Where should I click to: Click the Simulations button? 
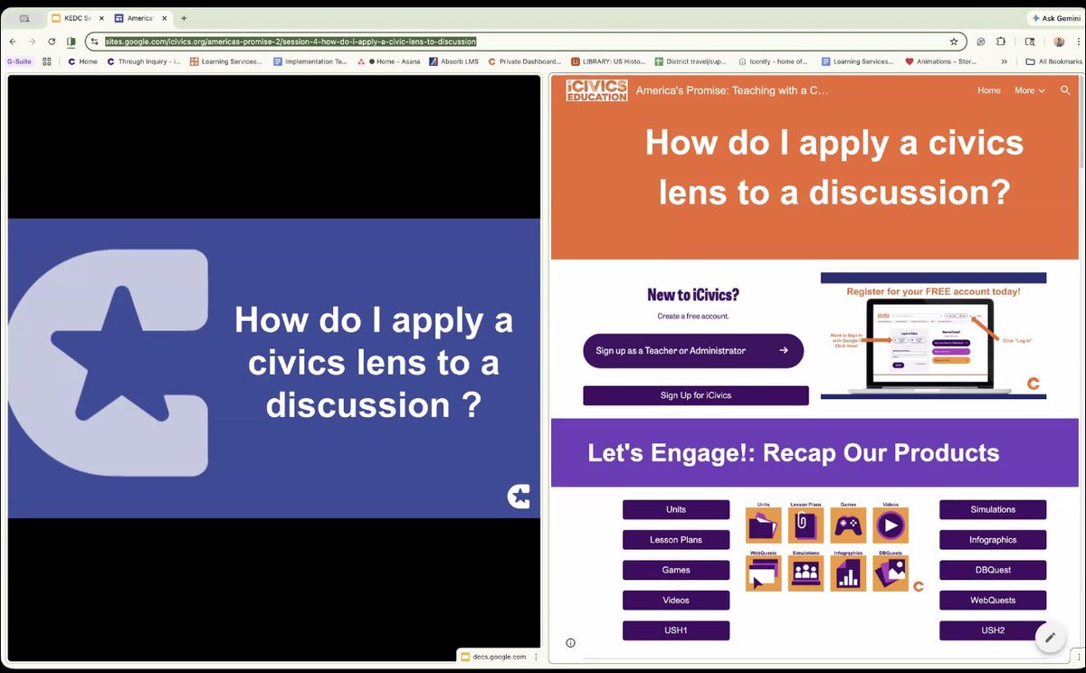point(993,509)
